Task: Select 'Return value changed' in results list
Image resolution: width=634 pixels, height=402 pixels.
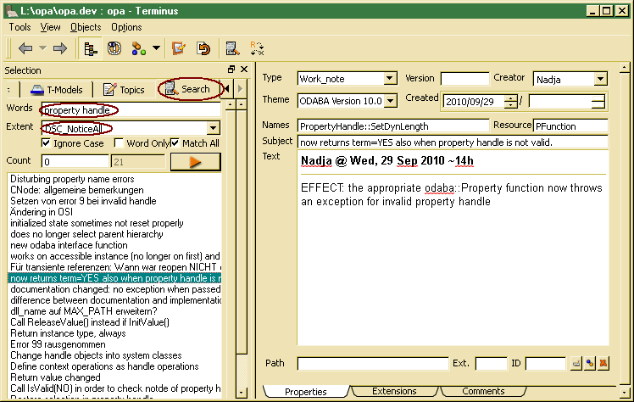Action: tap(54, 377)
